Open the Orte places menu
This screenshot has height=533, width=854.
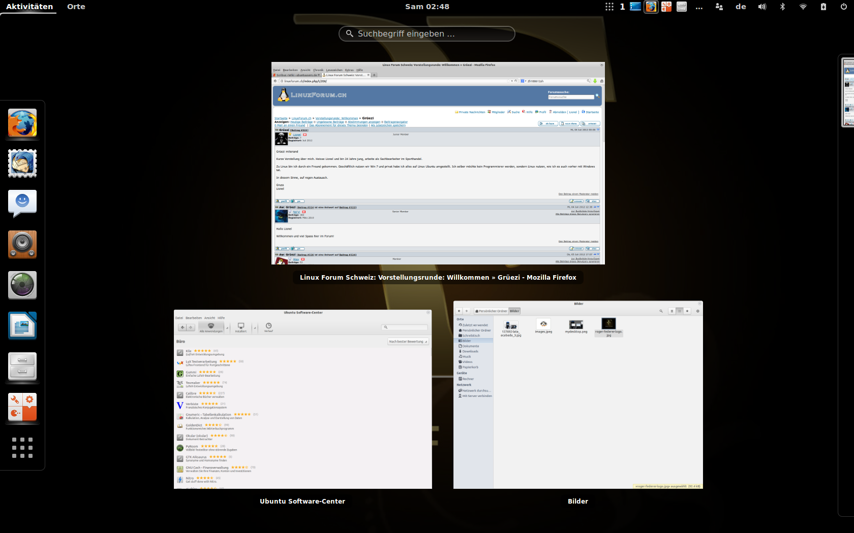point(76,7)
